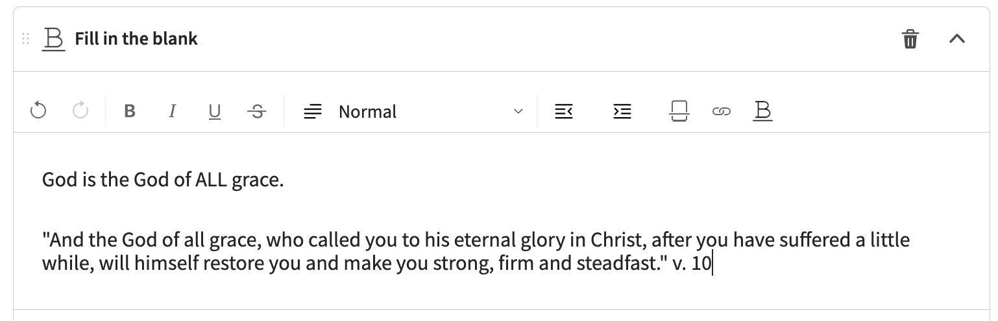Screen dimensions: 998x321
Task: Click the text alignment icon
Action: (313, 111)
